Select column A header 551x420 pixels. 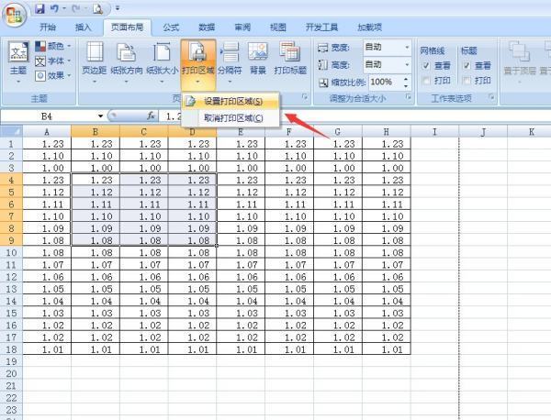click(47, 131)
